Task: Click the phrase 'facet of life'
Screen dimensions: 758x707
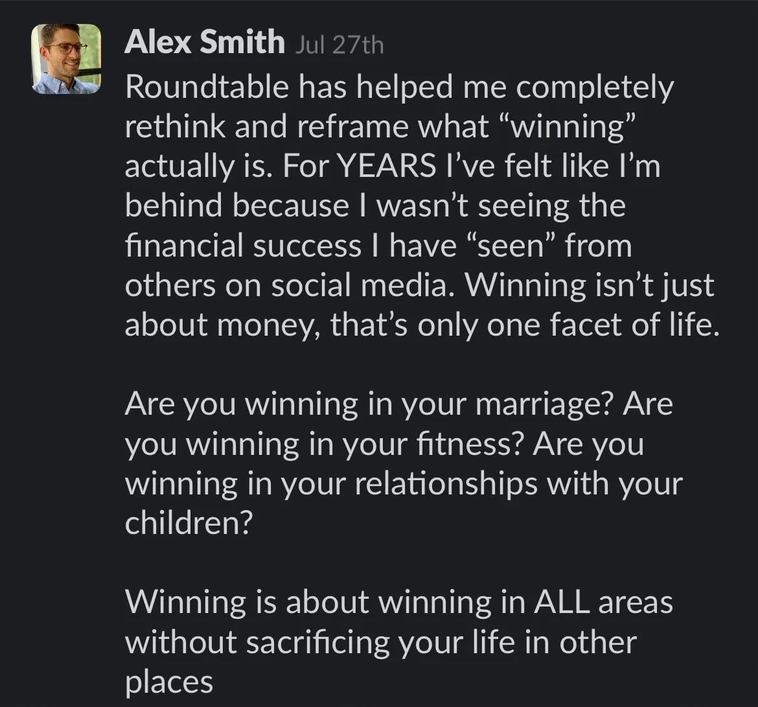Action: coord(635,325)
